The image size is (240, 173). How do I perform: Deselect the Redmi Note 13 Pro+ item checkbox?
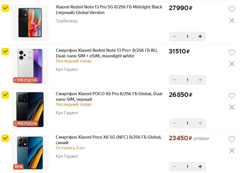coord(5,52)
